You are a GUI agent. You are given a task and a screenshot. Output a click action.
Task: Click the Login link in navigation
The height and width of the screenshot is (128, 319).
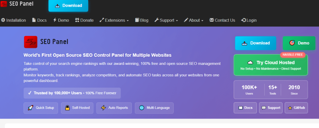click(249, 20)
